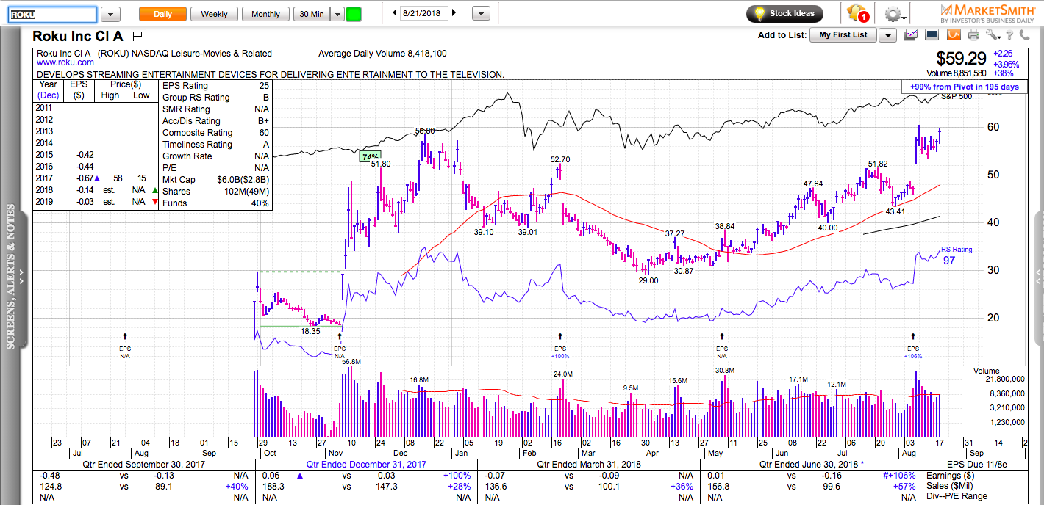Switch to the Daily chart
The height and width of the screenshot is (505, 1044).
(162, 14)
